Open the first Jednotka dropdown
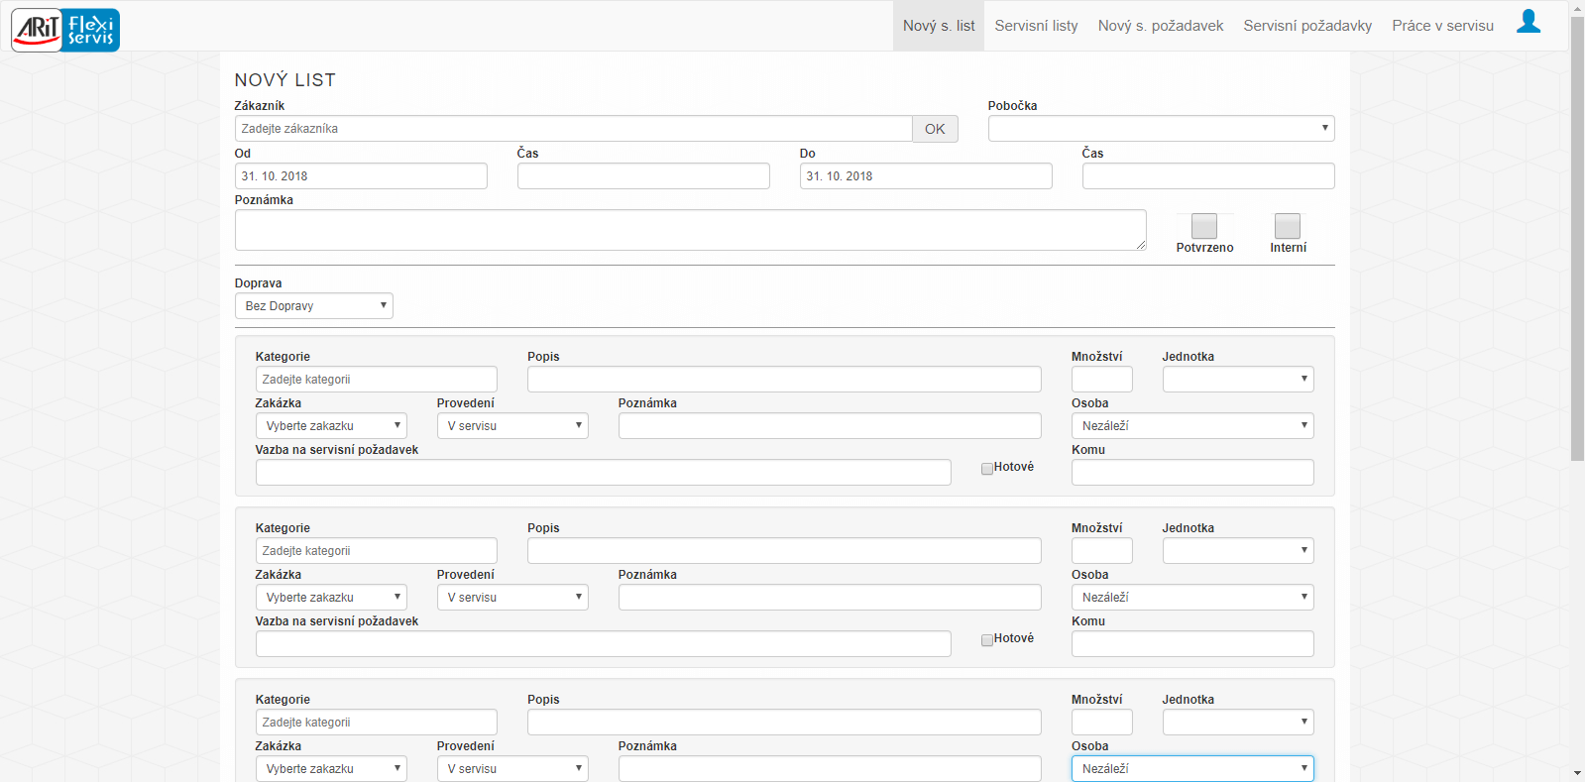This screenshot has height=782, width=1585. 1237,380
